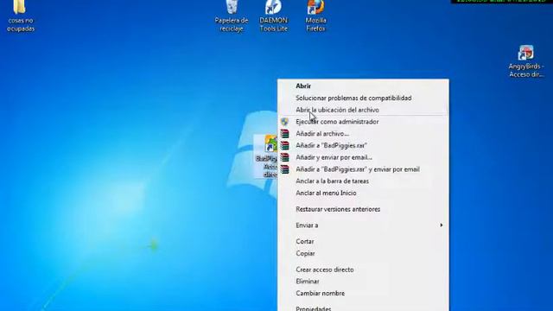Viewport: 553px width, 311px height.
Task: Click the WinRAR icon beside 'Añadir y enviar por email...'
Action: point(284,157)
